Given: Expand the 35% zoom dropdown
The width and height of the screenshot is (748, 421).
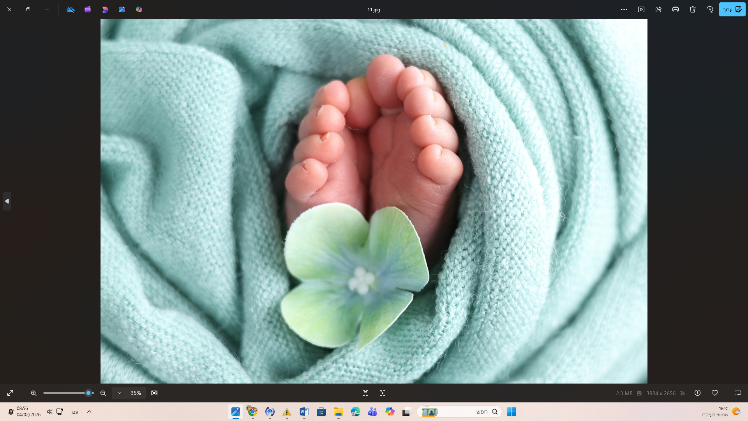Looking at the screenshot, I should tap(120, 393).
